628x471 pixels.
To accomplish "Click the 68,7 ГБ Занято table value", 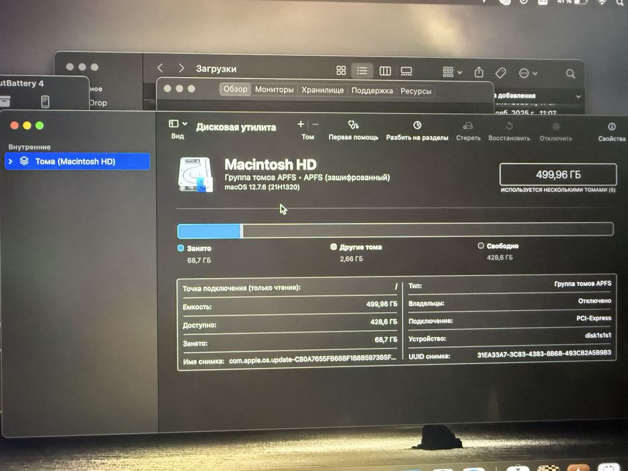I will (x=386, y=340).
